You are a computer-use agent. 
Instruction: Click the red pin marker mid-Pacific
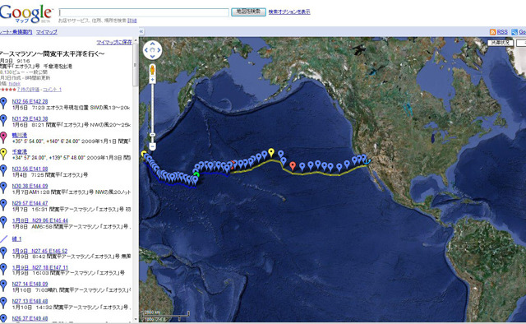pyautogui.click(x=293, y=166)
